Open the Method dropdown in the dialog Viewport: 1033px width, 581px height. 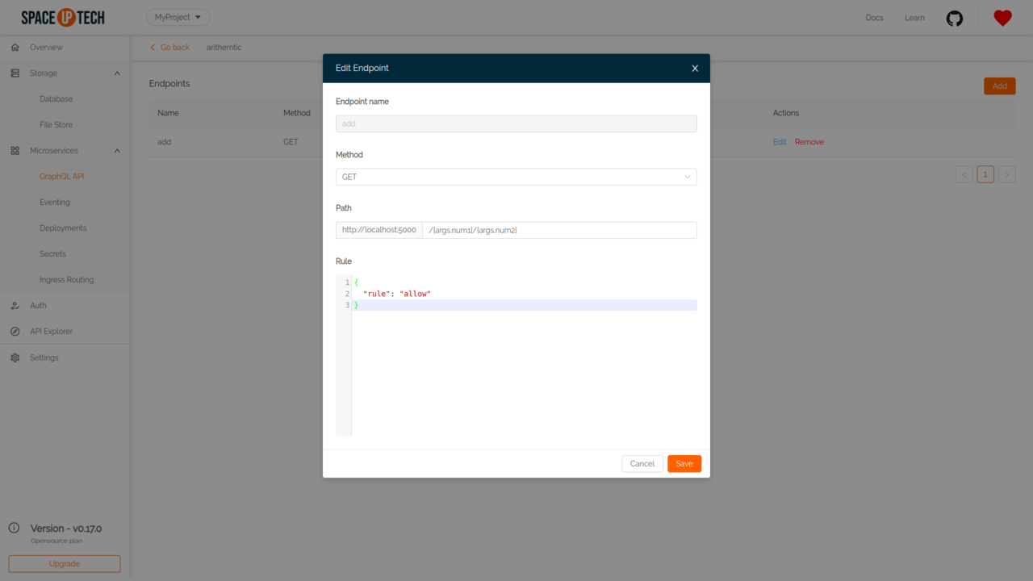(x=516, y=177)
